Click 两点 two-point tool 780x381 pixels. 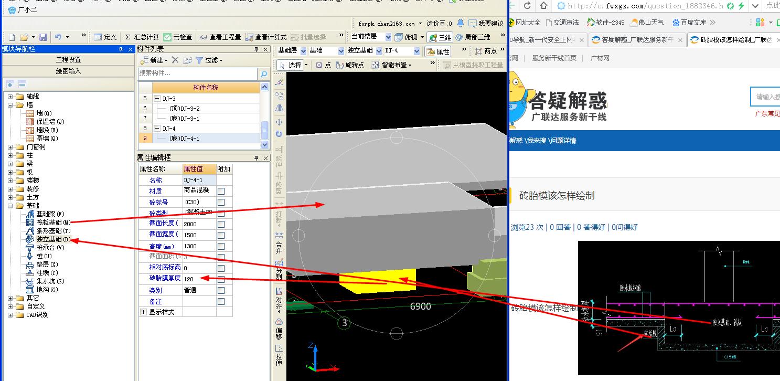[x=486, y=51]
